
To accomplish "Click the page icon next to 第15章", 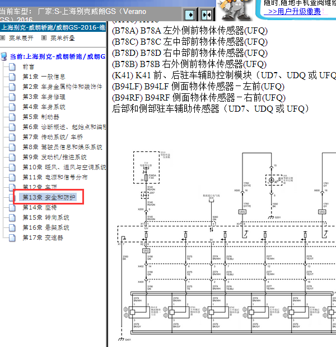I will tap(12, 218).
